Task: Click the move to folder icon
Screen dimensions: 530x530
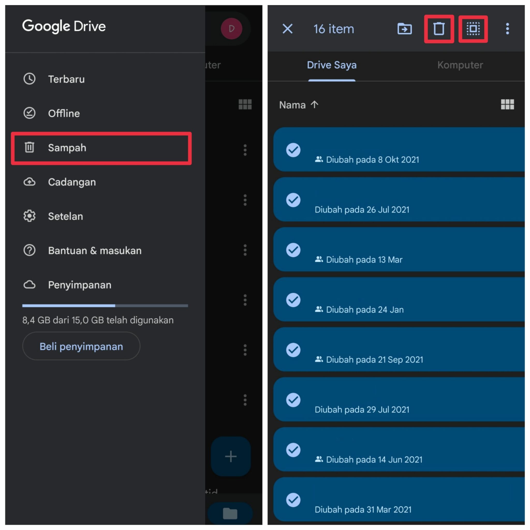Action: pyautogui.click(x=405, y=28)
